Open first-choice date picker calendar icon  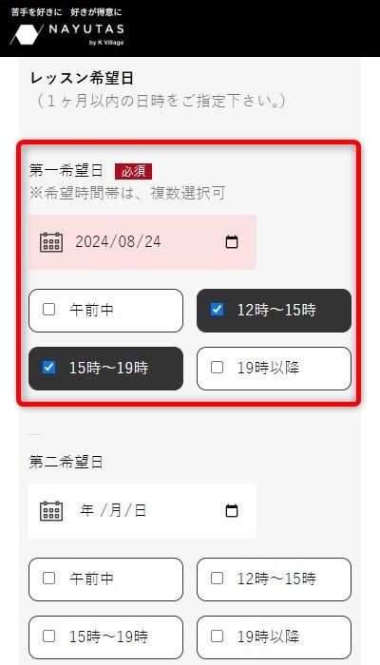pyautogui.click(x=232, y=242)
